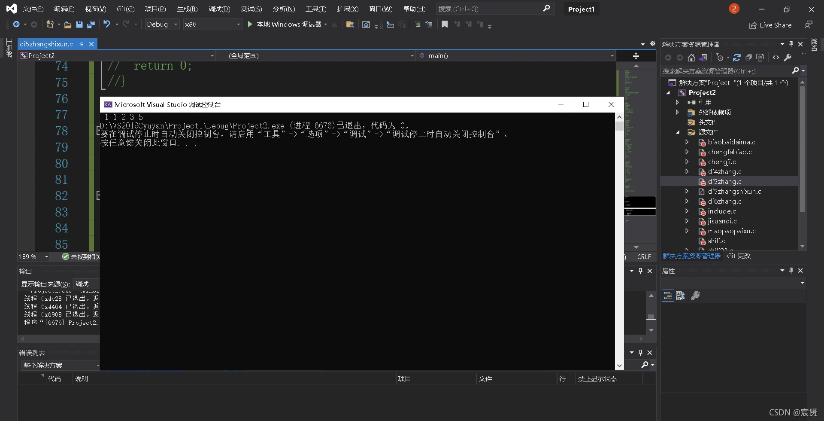Expand the chengji.c tree node
Viewport: 824px width, 421px height.
(x=687, y=162)
